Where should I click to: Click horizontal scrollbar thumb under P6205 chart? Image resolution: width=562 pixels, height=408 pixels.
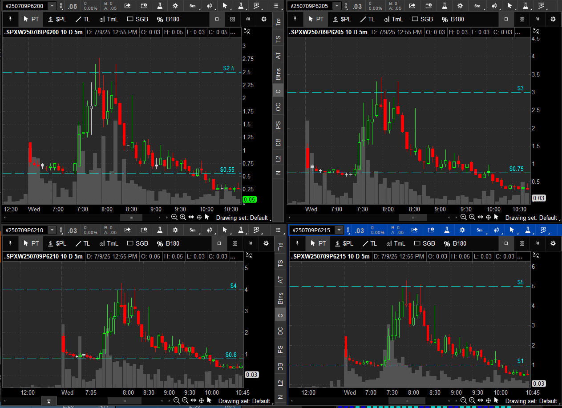[412, 218]
